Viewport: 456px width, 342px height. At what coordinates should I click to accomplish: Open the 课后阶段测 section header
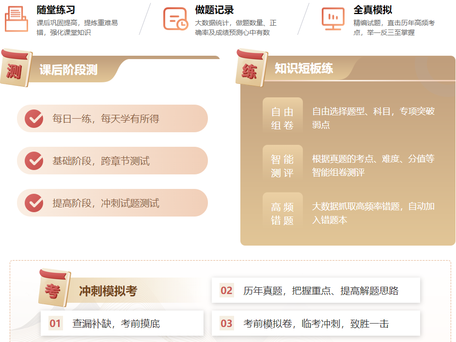click(x=68, y=70)
